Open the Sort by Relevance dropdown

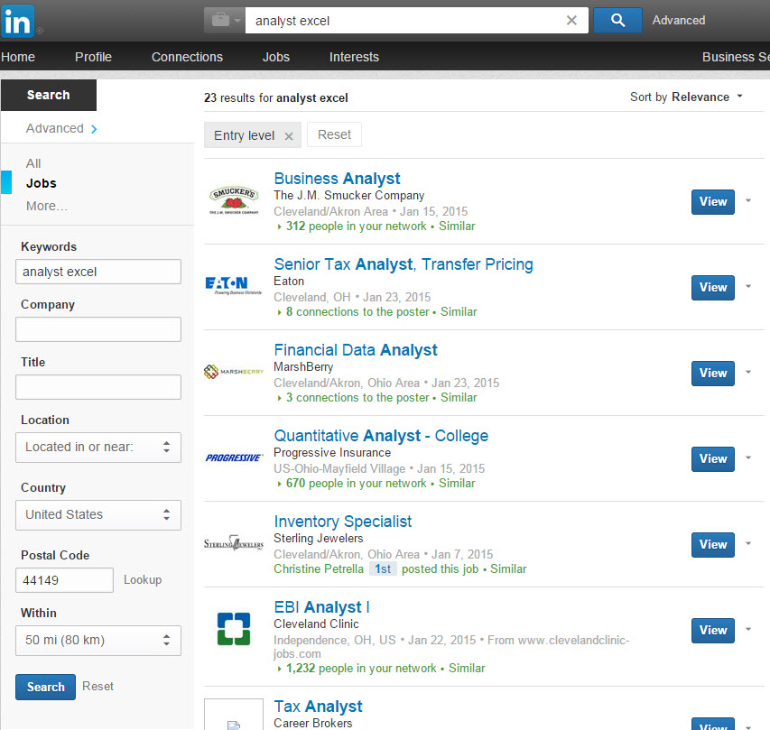(687, 97)
